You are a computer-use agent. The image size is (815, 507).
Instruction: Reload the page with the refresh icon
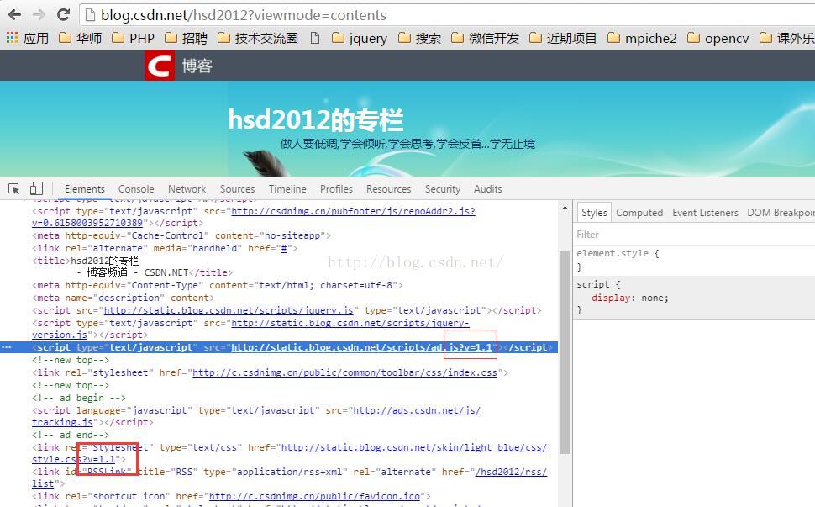tap(63, 14)
